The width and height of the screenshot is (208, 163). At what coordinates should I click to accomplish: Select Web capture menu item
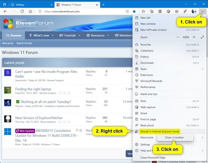(169, 107)
